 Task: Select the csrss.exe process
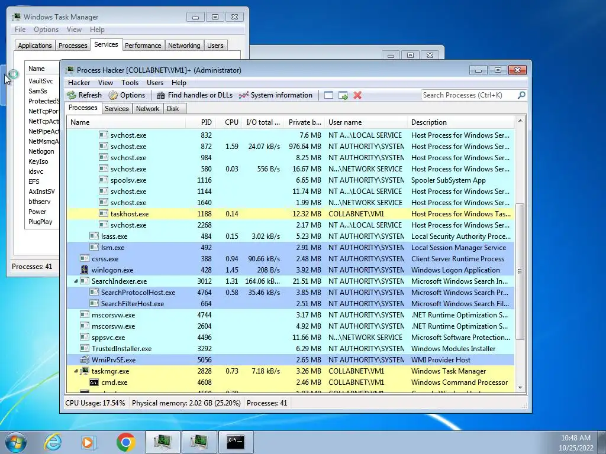pyautogui.click(x=290, y=259)
